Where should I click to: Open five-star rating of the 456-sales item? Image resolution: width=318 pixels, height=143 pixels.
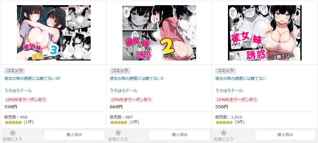13,122
